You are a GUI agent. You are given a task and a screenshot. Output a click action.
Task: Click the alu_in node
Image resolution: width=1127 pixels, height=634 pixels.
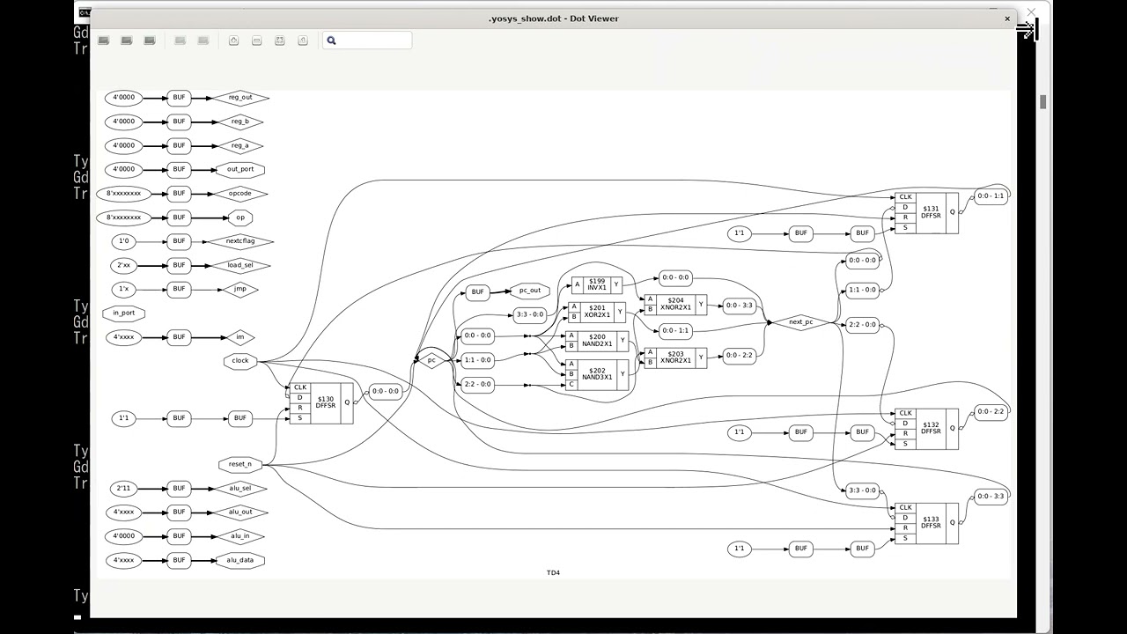(240, 535)
